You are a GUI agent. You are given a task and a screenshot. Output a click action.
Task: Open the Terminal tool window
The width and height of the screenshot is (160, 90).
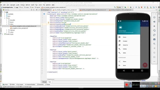click(40, 84)
